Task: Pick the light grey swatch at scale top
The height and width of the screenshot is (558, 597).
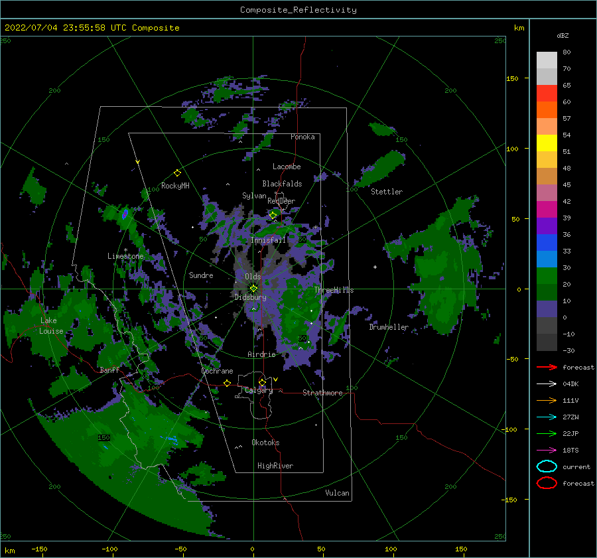Action: pos(547,60)
